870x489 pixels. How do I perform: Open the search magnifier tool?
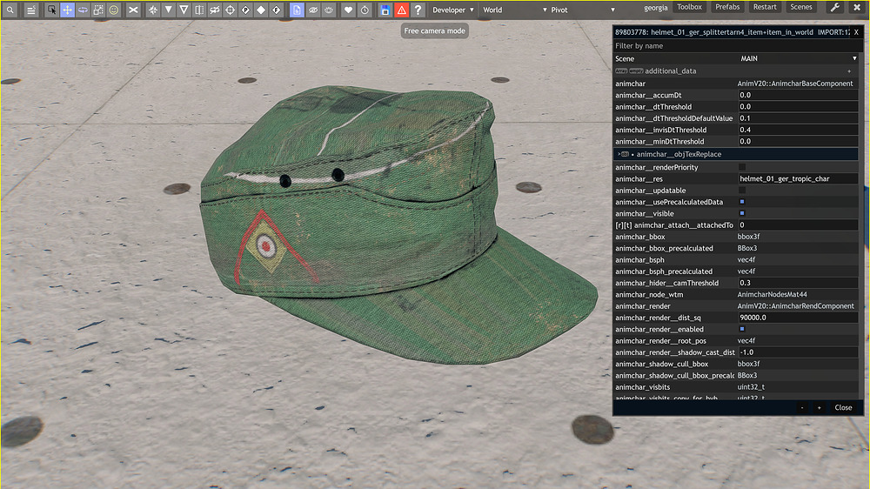pos(10,10)
